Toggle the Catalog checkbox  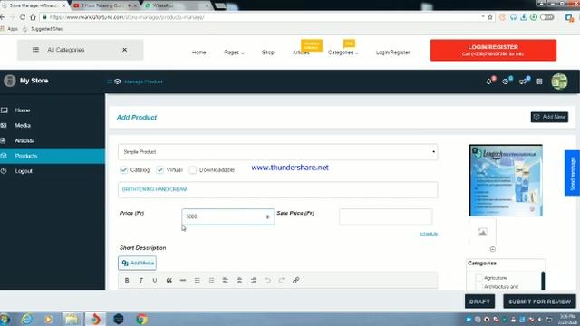123,170
